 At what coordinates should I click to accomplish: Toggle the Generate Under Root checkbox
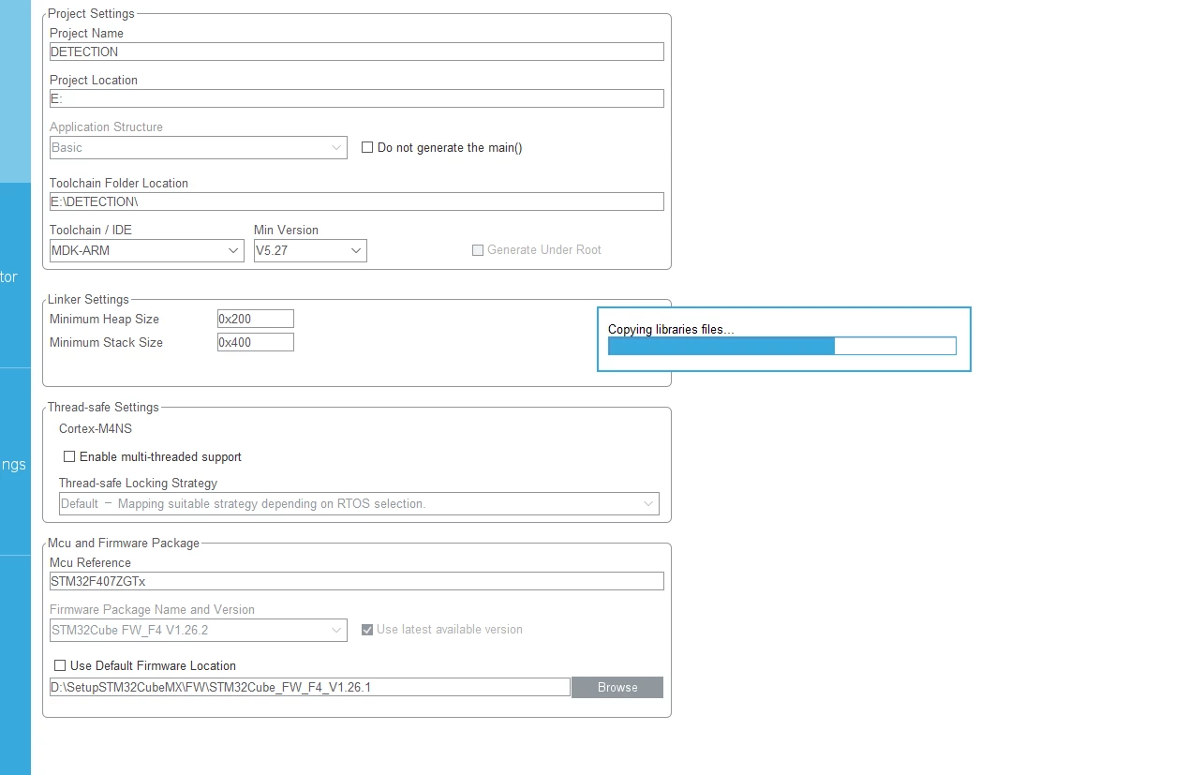point(478,250)
